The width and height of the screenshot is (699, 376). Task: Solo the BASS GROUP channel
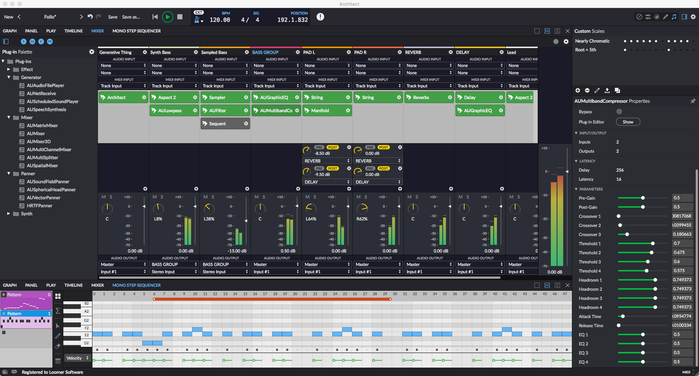pyautogui.click(x=264, y=197)
